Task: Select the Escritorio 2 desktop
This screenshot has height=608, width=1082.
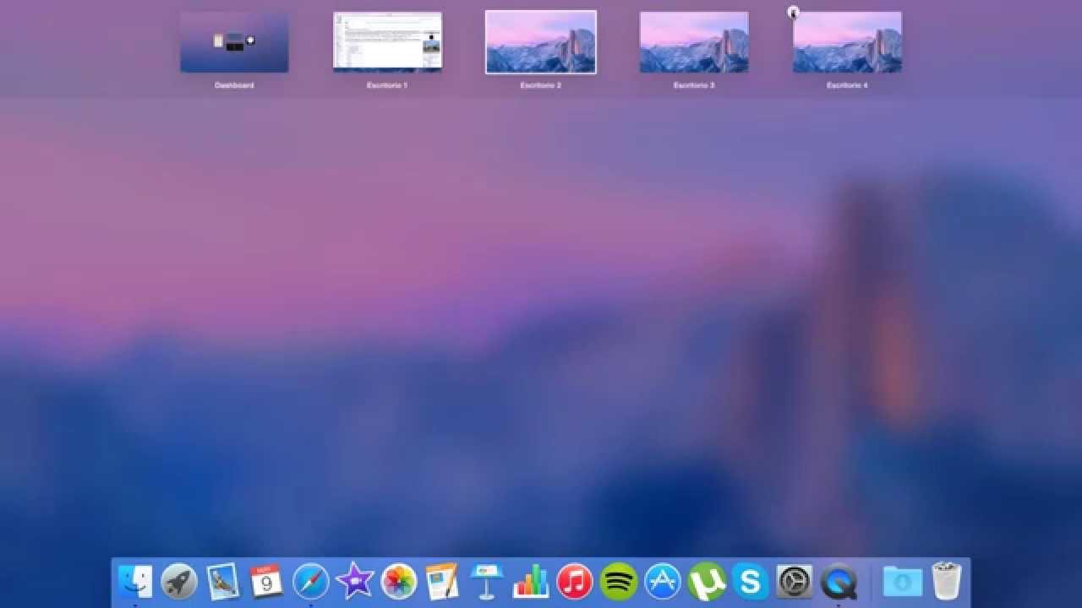Action: pos(541,42)
